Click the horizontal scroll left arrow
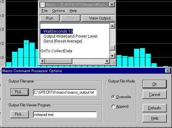The height and width of the screenshot is (128, 172). (43, 61)
